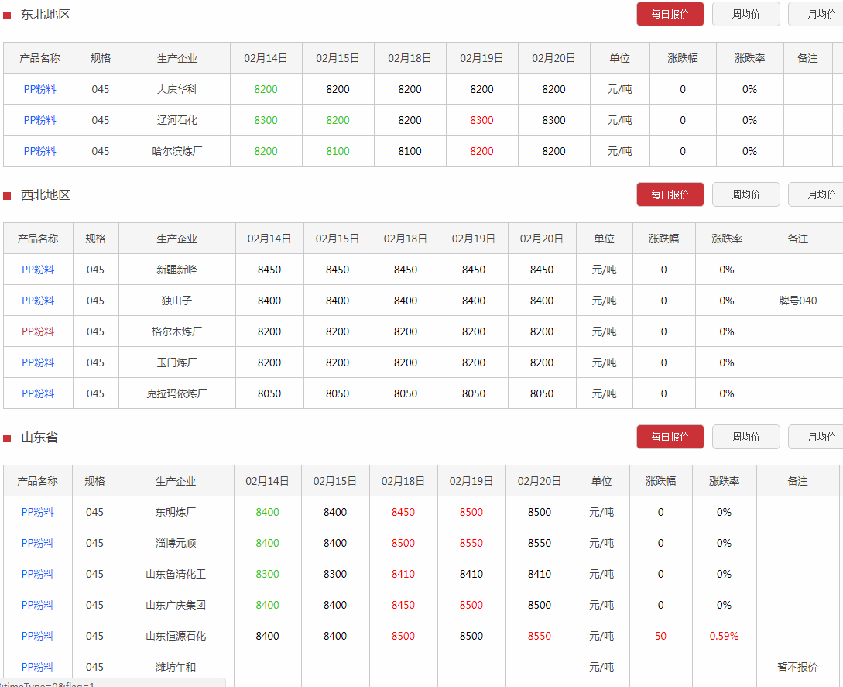Image resolution: width=843 pixels, height=687 pixels.
Task: Click the 牌号040 remark in 独山子 row
Action: [x=797, y=301]
